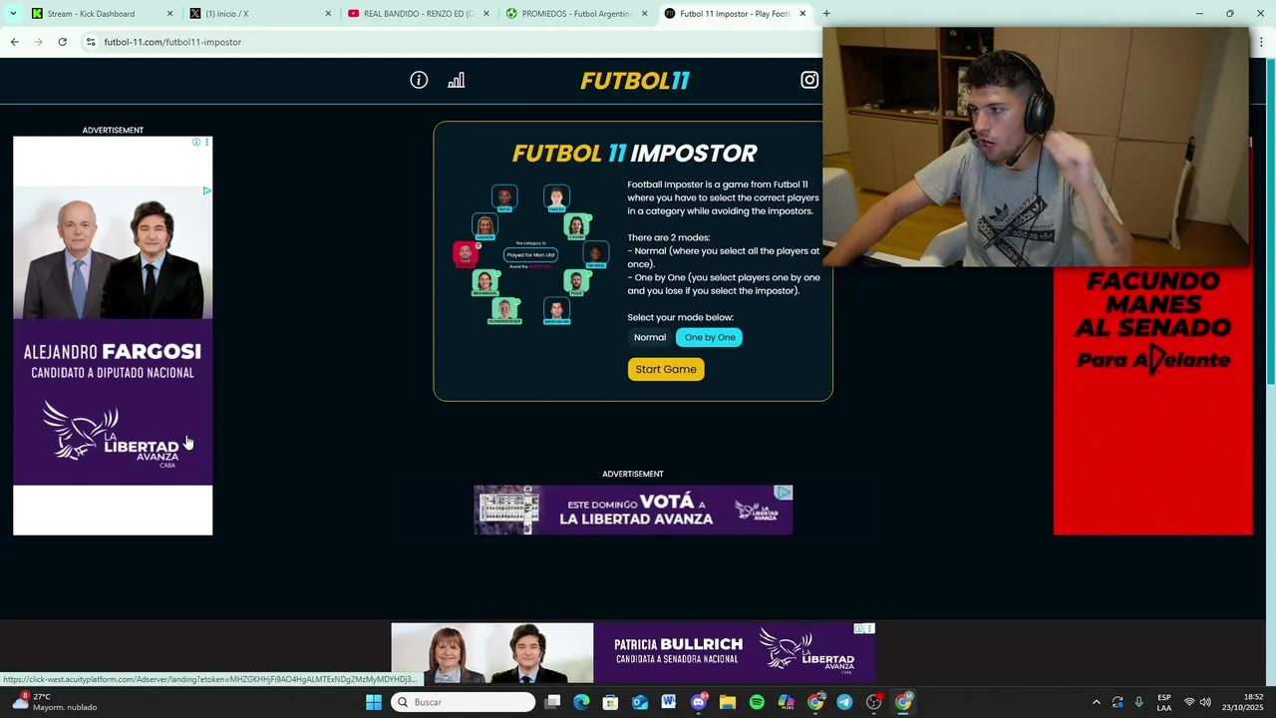Reload the current page
Image resolution: width=1276 pixels, height=718 pixels.
[62, 42]
